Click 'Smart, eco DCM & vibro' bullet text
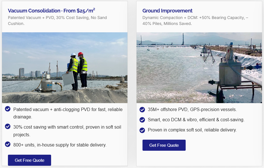The image size is (264, 168). point(196,120)
